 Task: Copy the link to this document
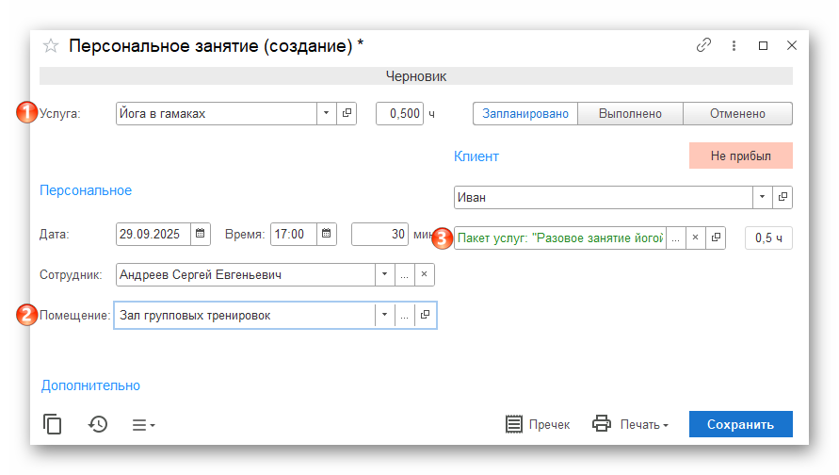702,45
